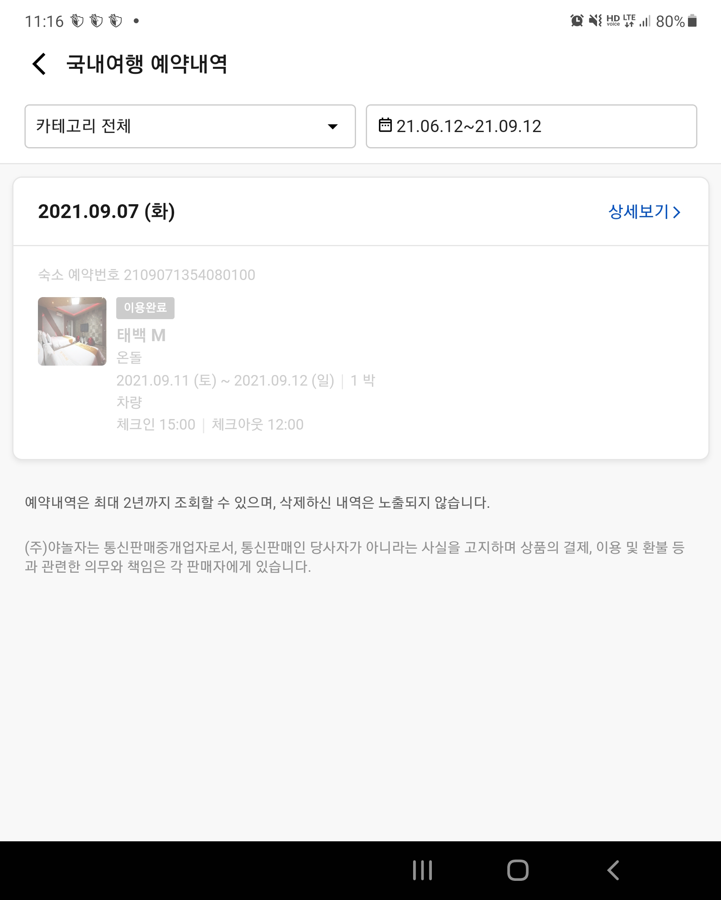Open the 21.06.12~21.09.12 date range picker

click(531, 126)
